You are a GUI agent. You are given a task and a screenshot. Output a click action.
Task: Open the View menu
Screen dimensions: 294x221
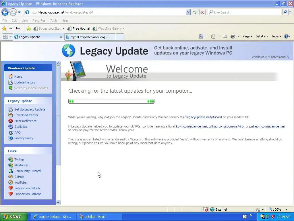tap(25, 20)
